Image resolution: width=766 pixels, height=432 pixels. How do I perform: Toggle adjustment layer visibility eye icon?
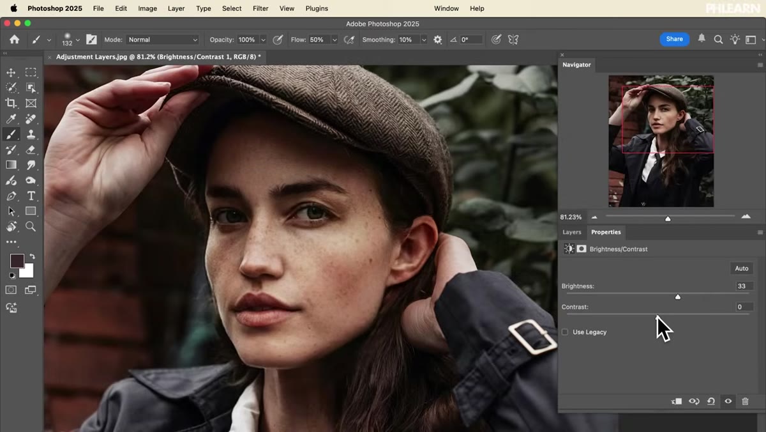pyautogui.click(x=728, y=401)
